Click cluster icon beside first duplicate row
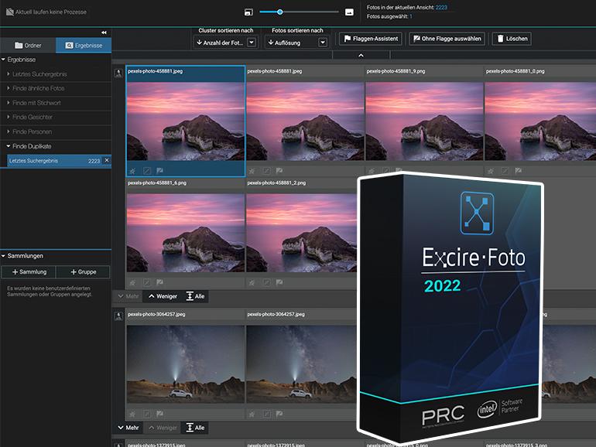 tap(118, 73)
